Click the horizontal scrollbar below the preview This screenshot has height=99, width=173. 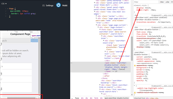pyautogui.click(x=21, y=98)
